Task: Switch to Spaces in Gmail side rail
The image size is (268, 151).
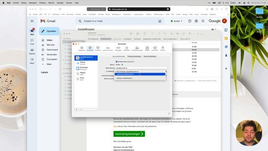Action: [x=32, y=51]
